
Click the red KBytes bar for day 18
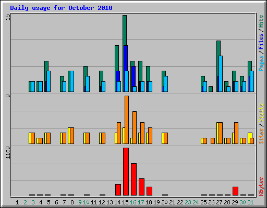[x=149, y=191]
